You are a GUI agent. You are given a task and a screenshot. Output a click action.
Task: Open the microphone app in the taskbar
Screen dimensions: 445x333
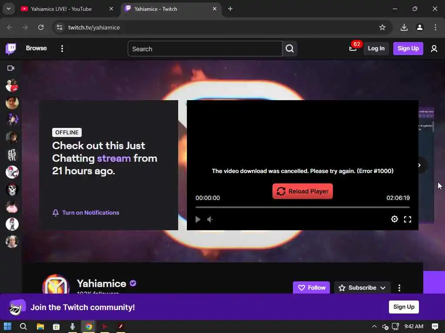(x=73, y=326)
